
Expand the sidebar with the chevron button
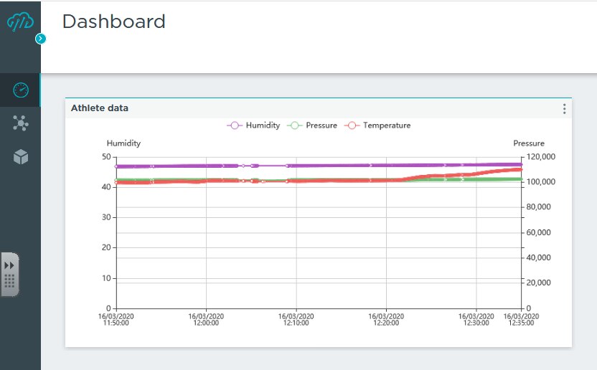tap(41, 39)
